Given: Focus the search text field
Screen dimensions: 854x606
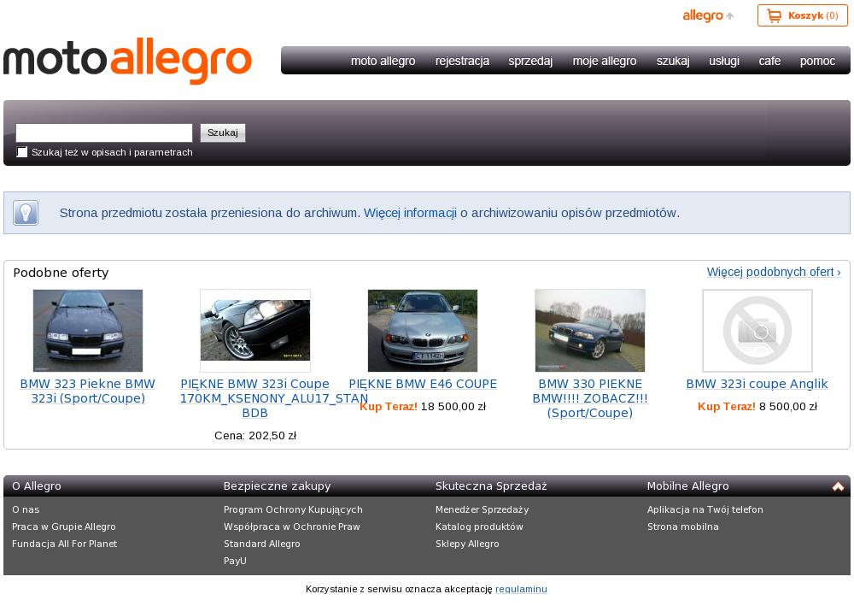Looking at the screenshot, I should pyautogui.click(x=104, y=133).
